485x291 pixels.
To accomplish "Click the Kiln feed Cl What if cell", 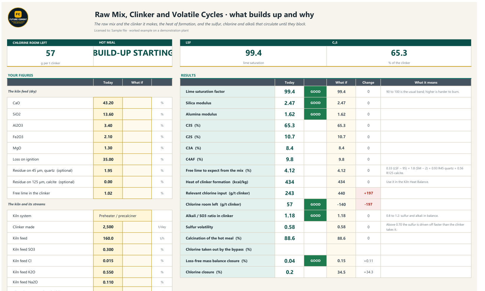I will (137, 261).
